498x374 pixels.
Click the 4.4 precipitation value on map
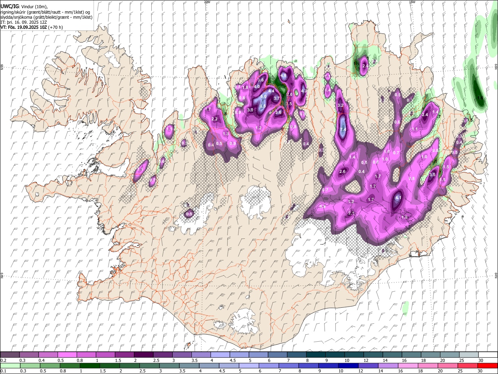coord(271,91)
